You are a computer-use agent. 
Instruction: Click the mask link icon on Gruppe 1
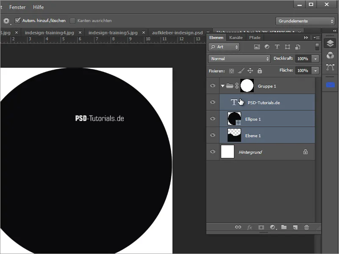(237, 86)
